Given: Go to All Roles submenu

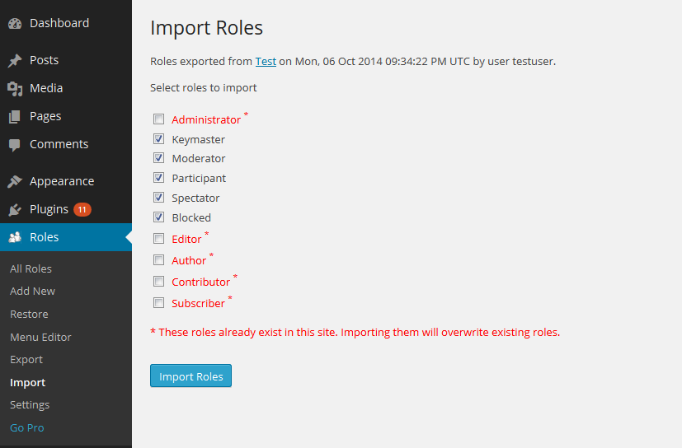Looking at the screenshot, I should (x=31, y=269).
